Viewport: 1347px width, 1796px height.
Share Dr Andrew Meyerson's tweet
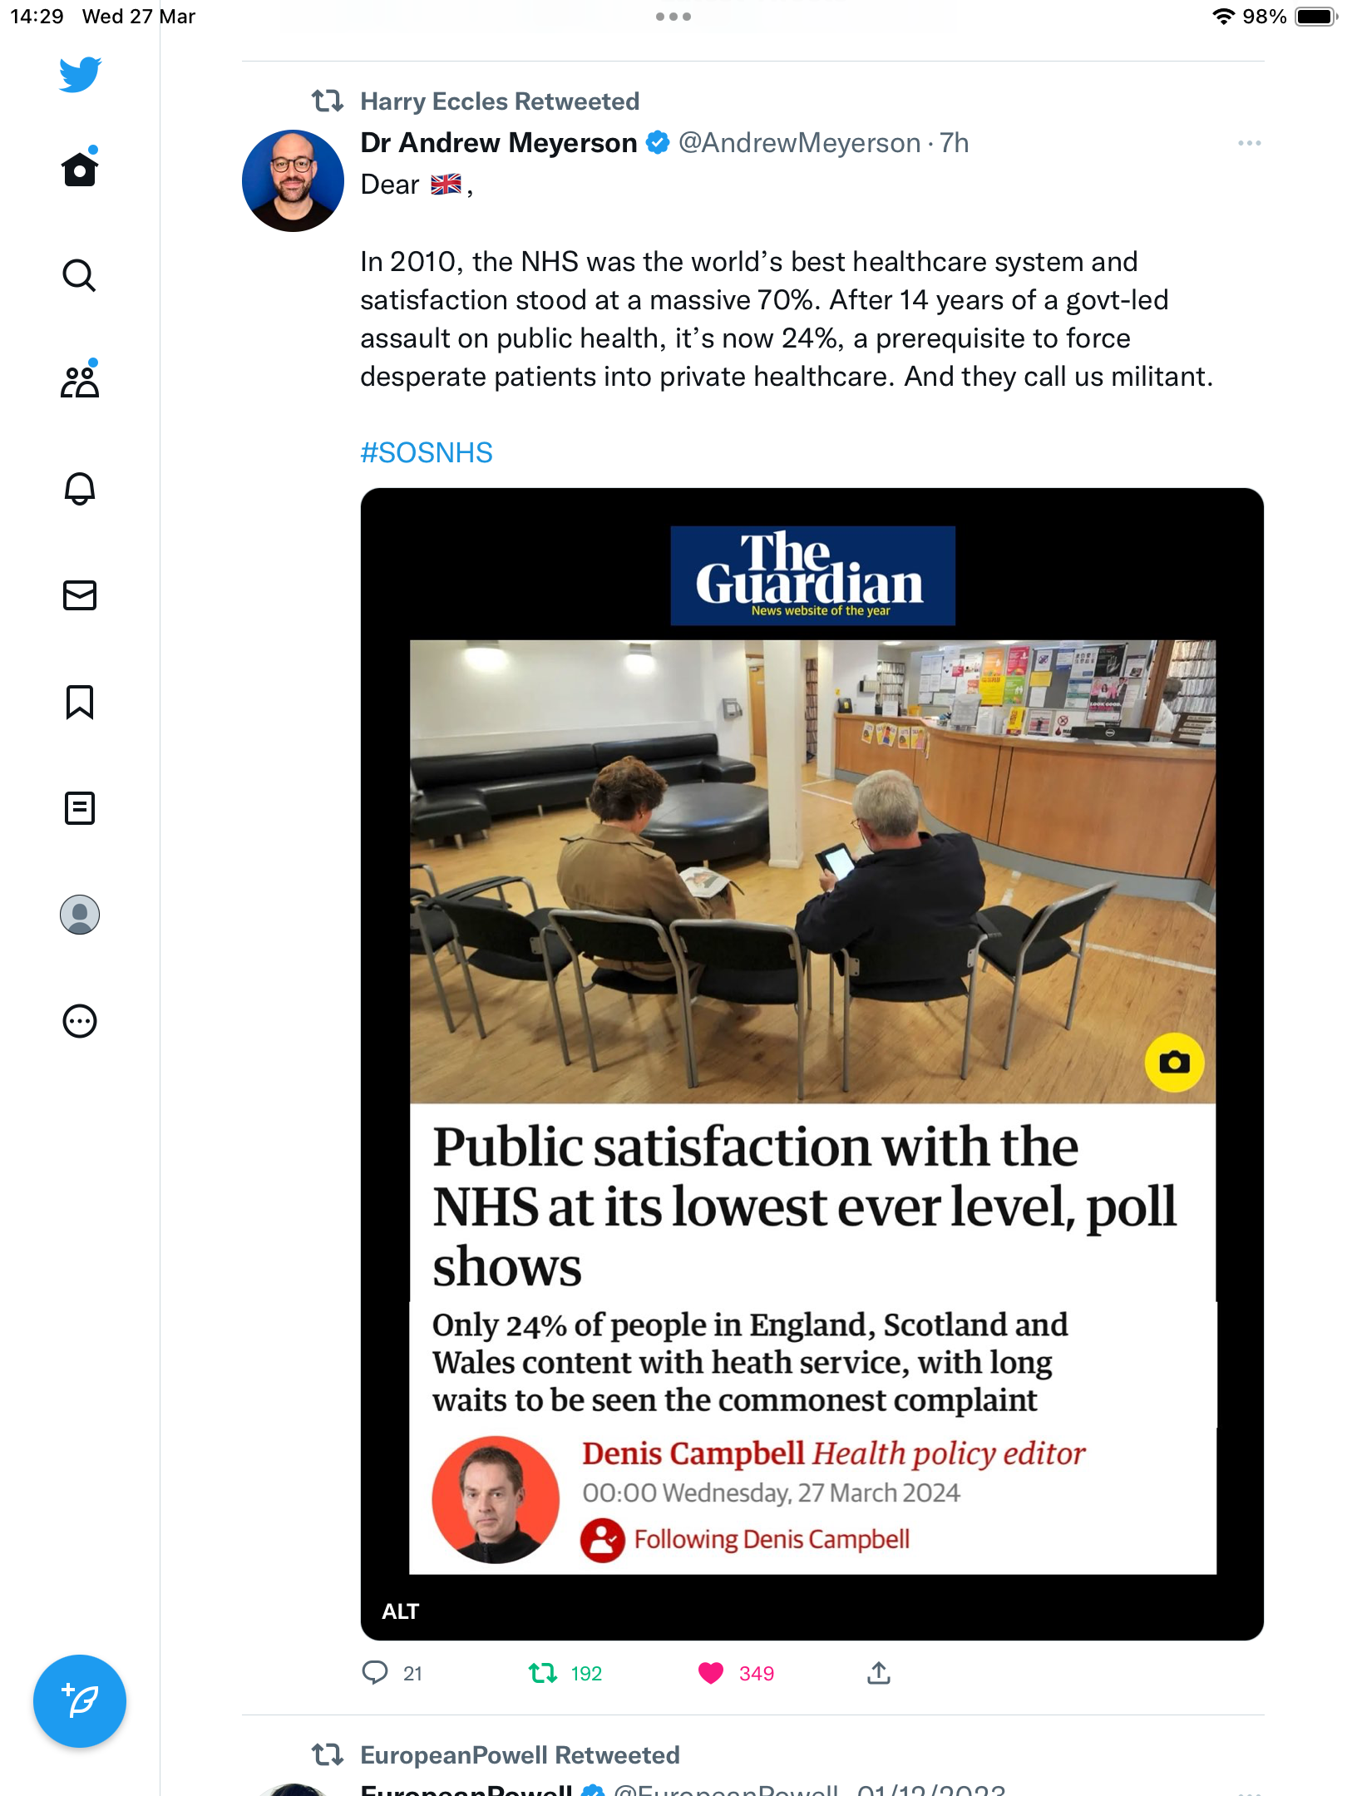[x=879, y=1673]
